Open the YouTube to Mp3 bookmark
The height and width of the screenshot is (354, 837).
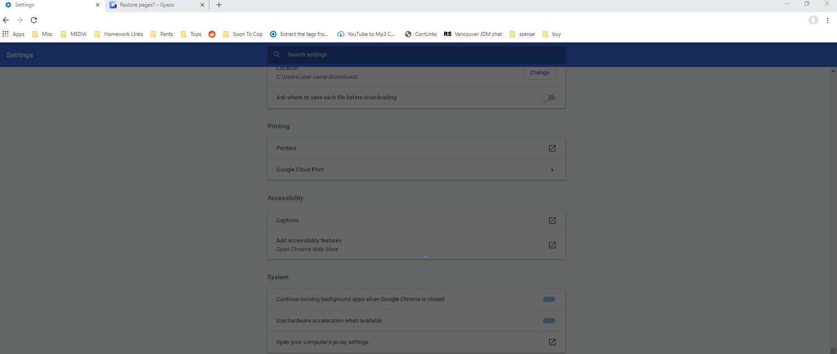(x=366, y=34)
